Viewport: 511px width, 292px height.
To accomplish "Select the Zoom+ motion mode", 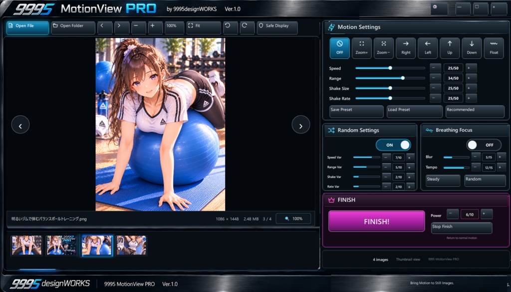I will [x=362, y=48].
